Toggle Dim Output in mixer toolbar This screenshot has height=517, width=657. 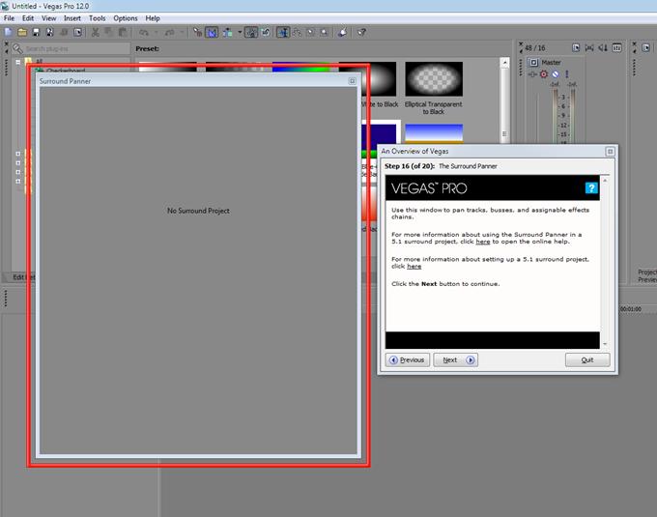click(x=603, y=47)
